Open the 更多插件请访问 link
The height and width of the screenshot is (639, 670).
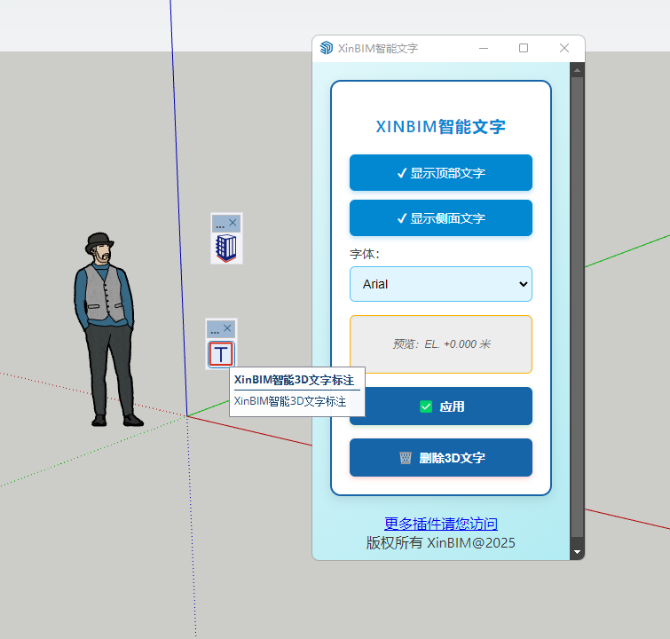pyautogui.click(x=441, y=524)
